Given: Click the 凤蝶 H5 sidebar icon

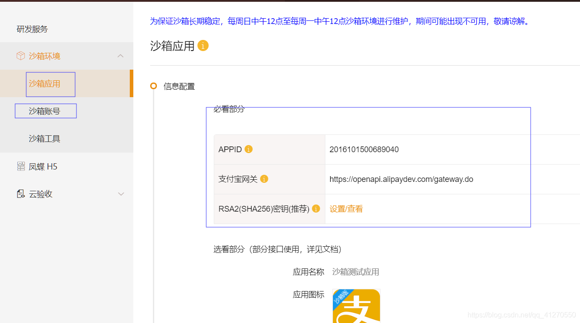Looking at the screenshot, I should click(x=20, y=166).
